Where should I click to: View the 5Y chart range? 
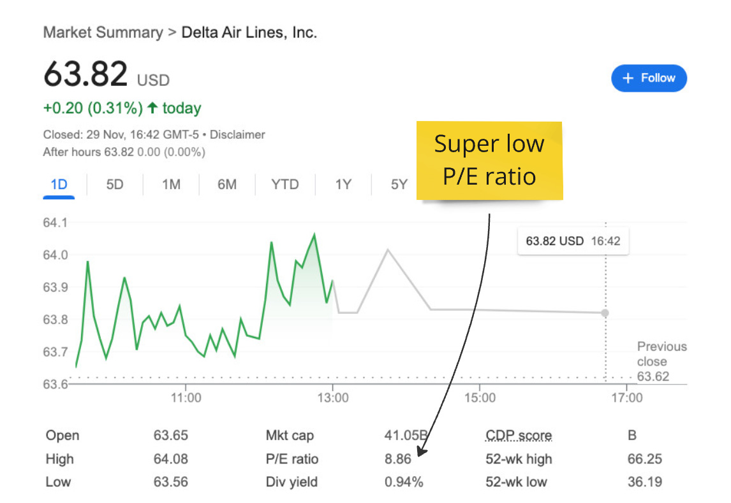[x=399, y=184]
